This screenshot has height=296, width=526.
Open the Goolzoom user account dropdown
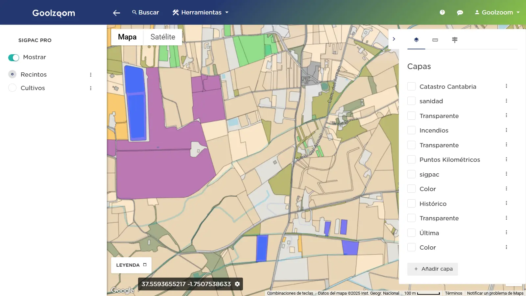coord(497,12)
